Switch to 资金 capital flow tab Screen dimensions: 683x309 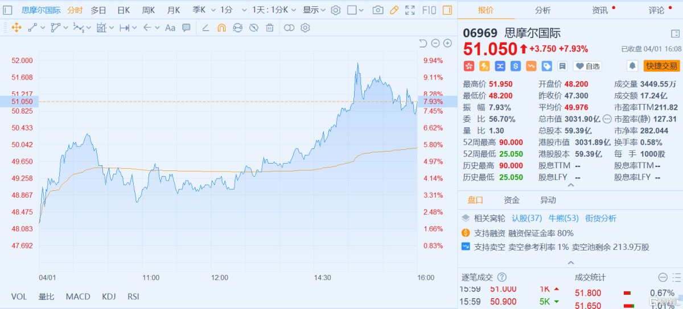click(512, 200)
